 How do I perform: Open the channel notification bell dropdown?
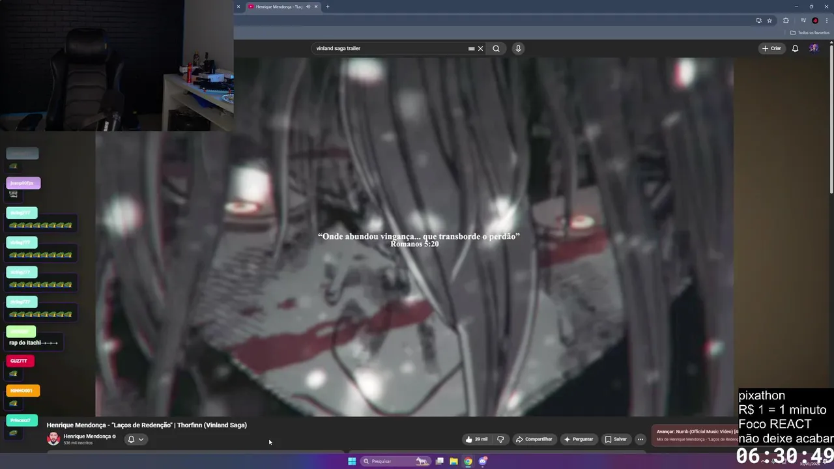[136, 439]
